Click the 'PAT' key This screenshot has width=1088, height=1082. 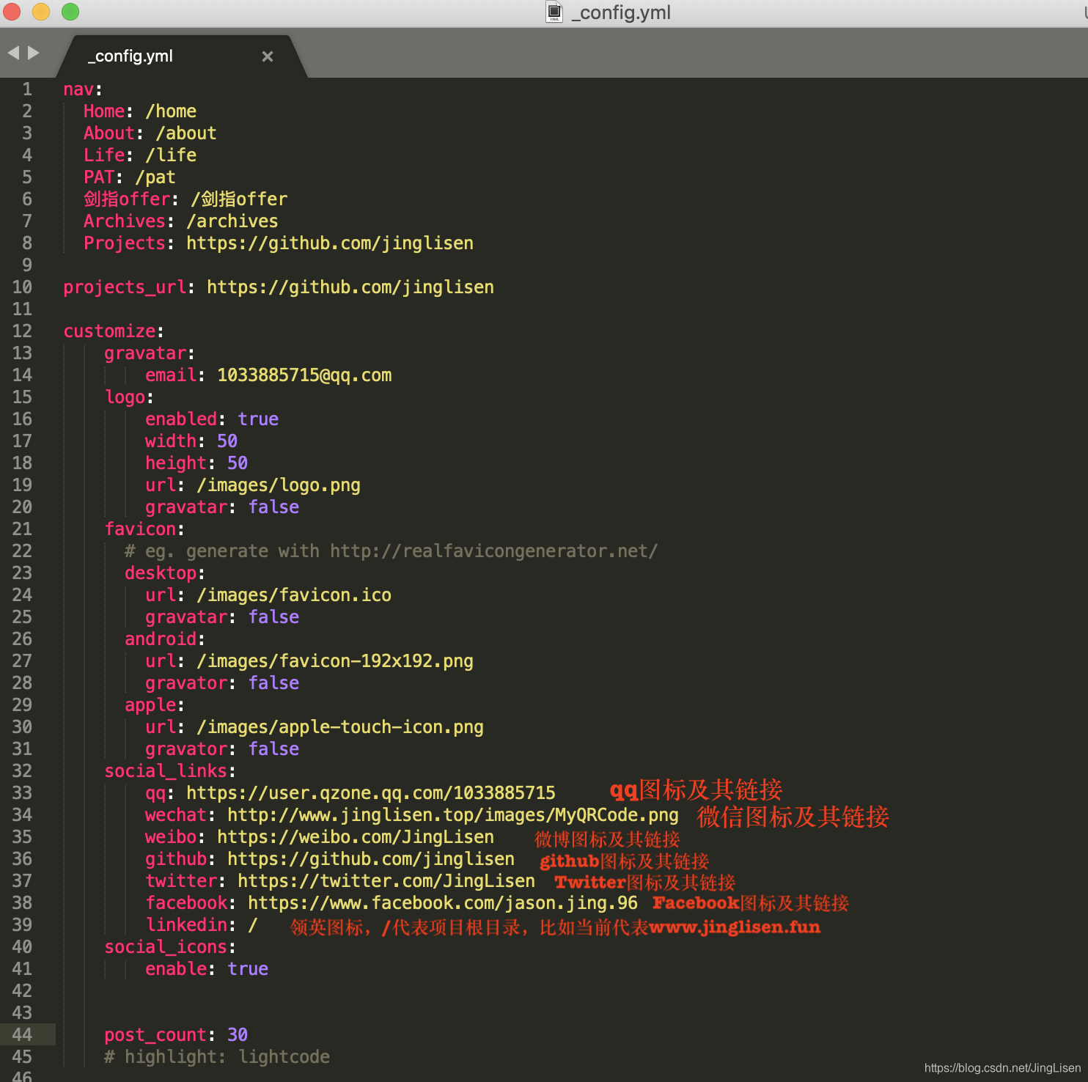coord(99,177)
